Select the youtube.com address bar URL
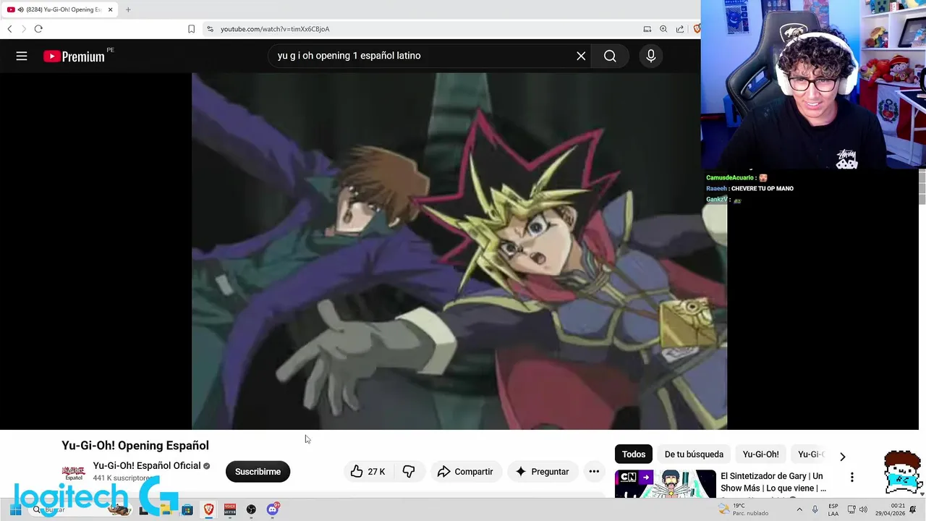The image size is (926, 521). point(275,29)
